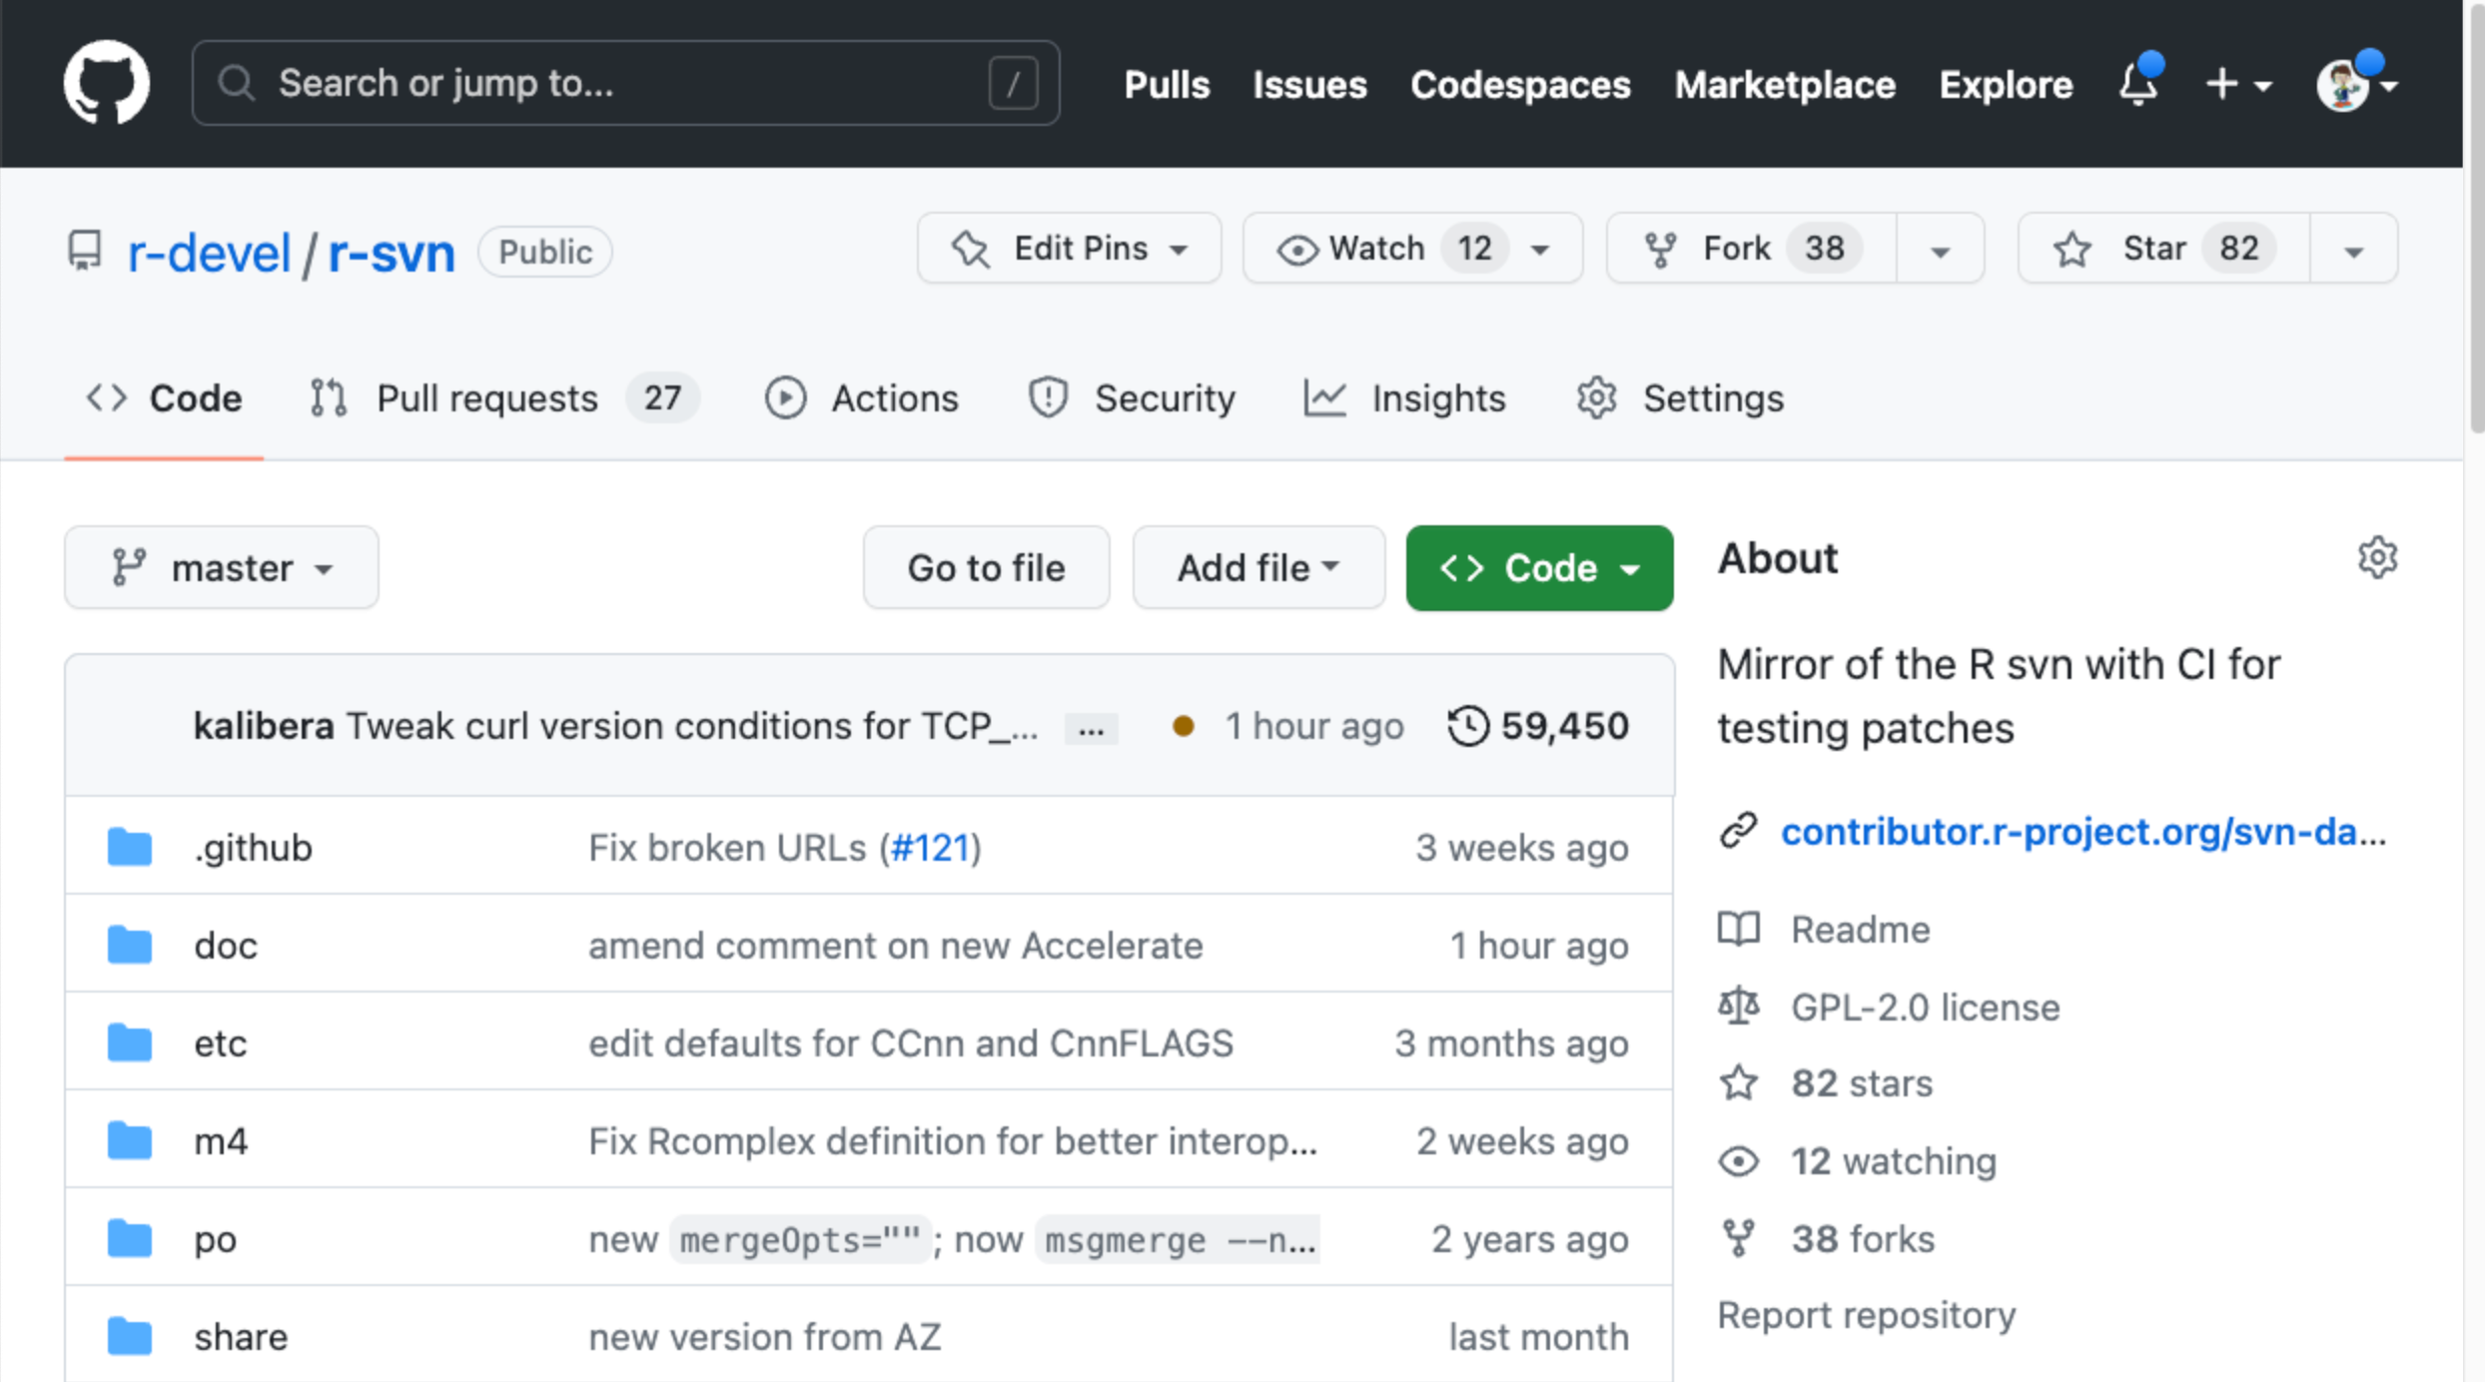Click the GitHub home logo
This screenshot has width=2485, height=1382.
tap(106, 83)
